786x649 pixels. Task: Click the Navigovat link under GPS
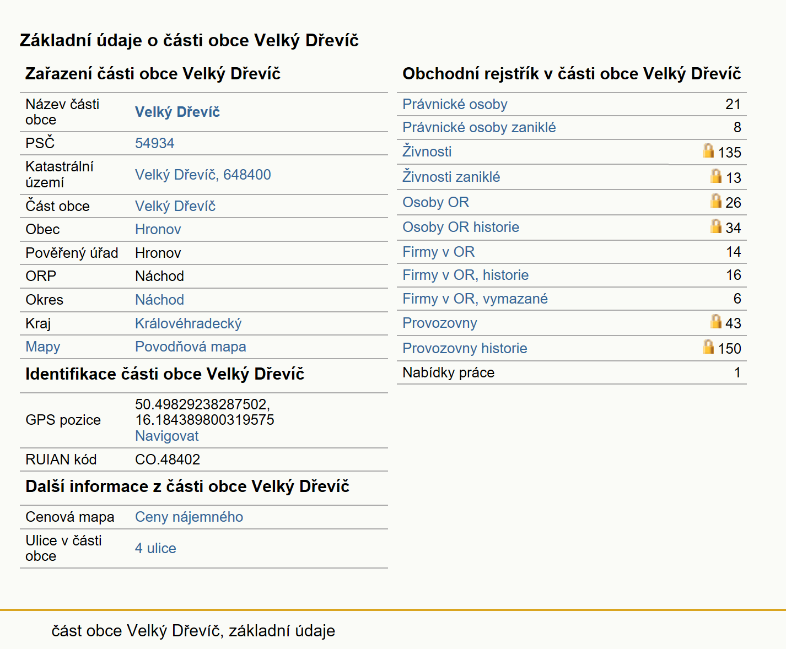point(167,436)
